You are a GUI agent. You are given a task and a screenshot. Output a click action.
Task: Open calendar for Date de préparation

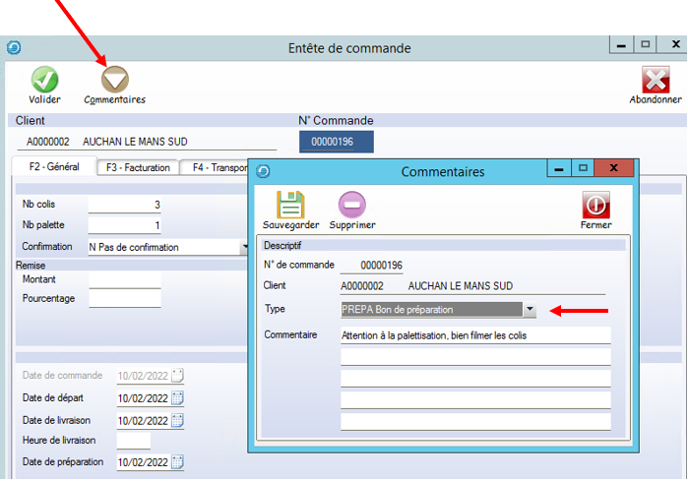click(178, 462)
